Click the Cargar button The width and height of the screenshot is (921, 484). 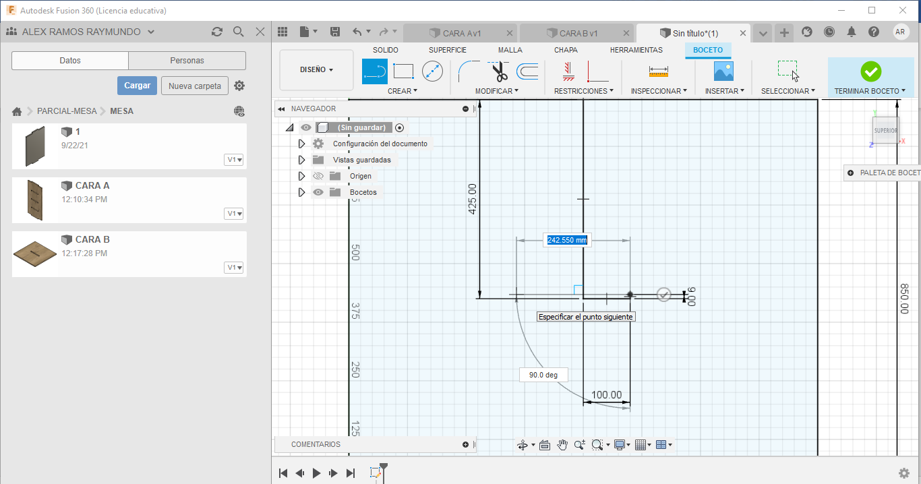tap(137, 86)
